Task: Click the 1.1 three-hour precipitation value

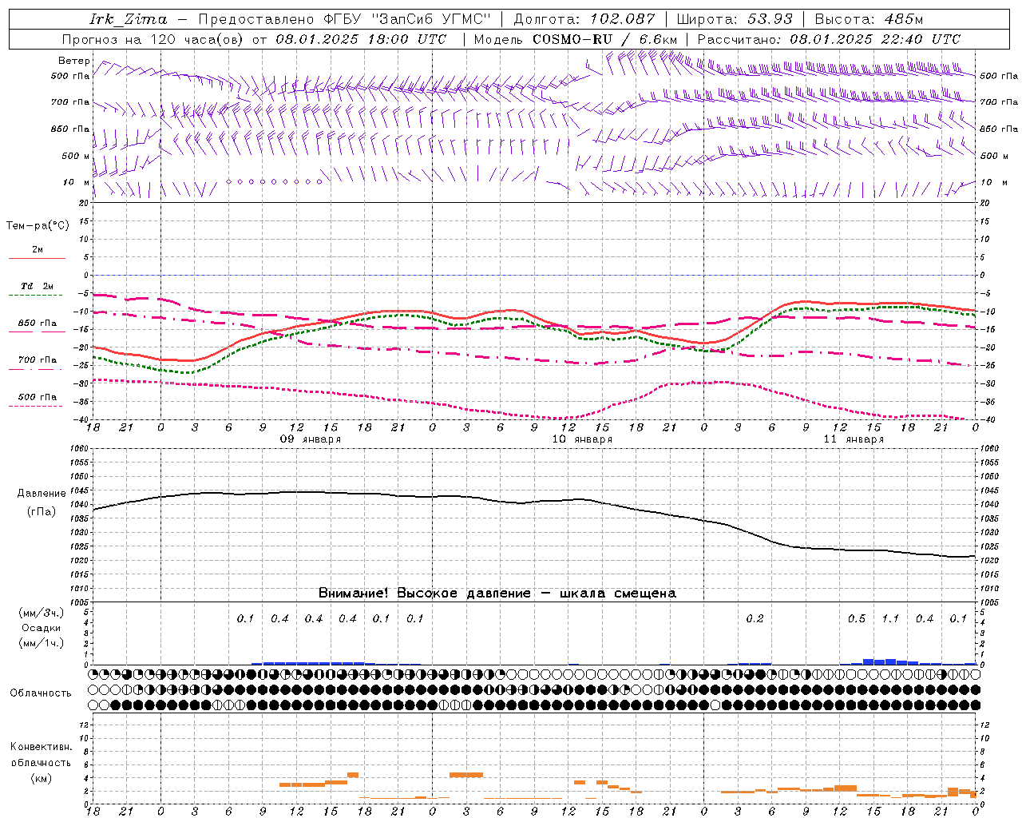Action: pyautogui.click(x=890, y=618)
